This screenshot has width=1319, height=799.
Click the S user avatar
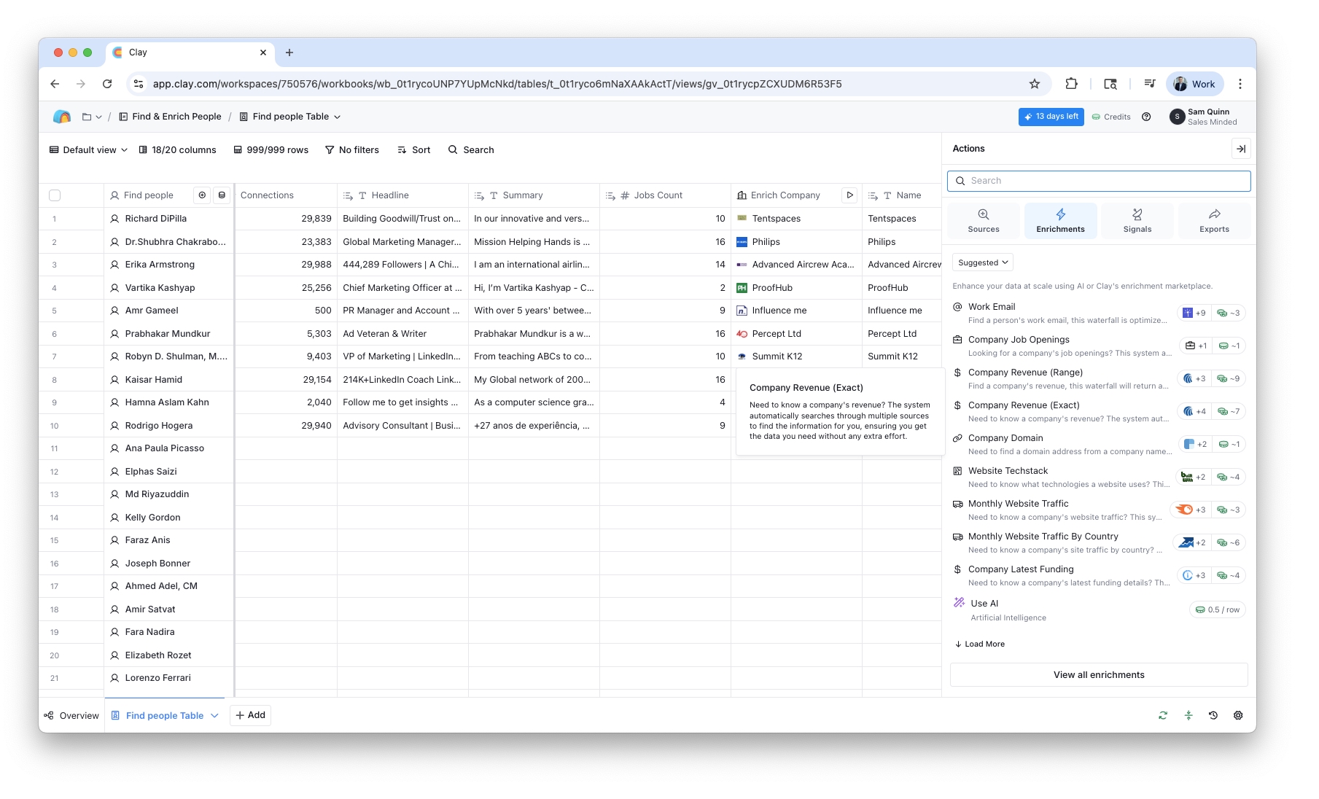pyautogui.click(x=1177, y=117)
